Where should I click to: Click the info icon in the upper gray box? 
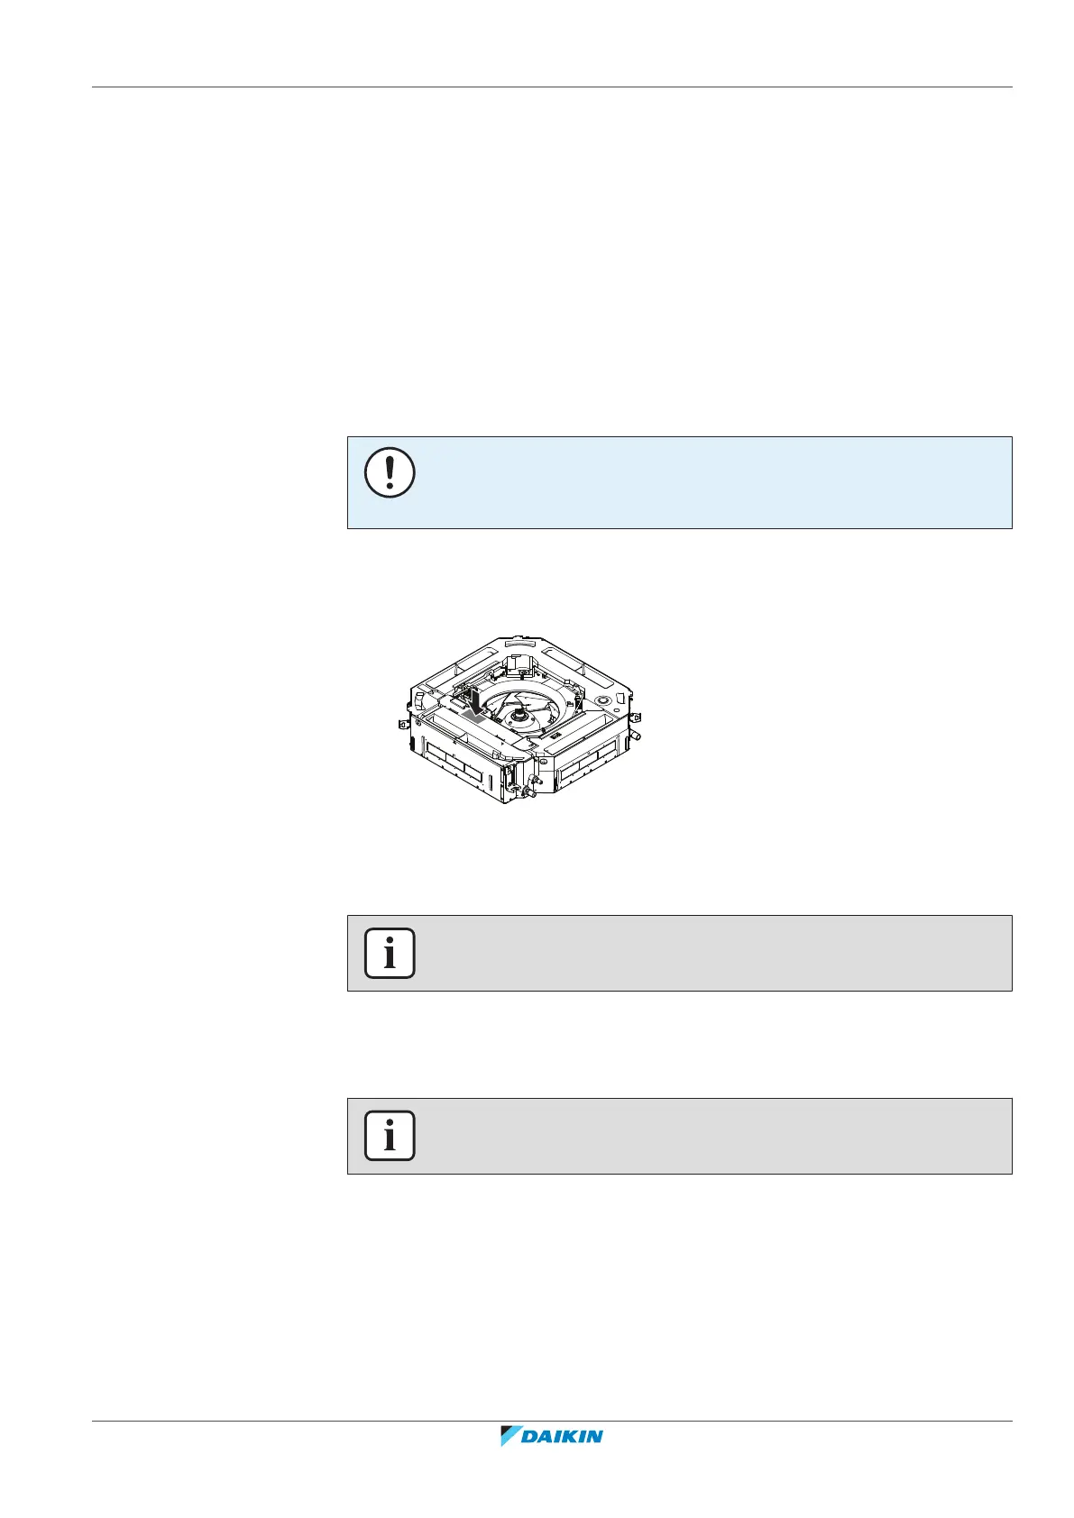pos(390,953)
